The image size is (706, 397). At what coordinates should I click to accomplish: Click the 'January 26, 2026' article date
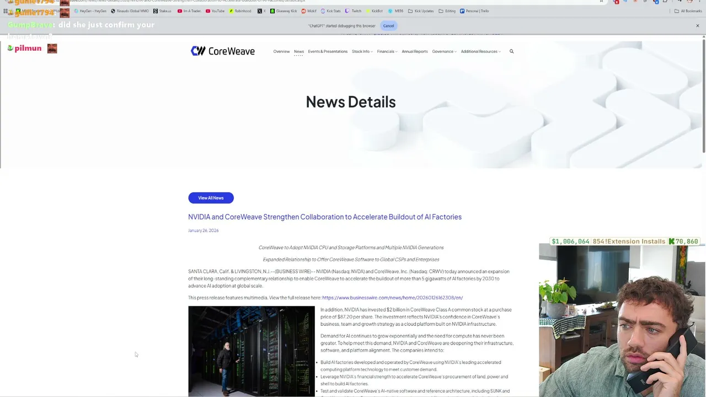click(x=203, y=230)
